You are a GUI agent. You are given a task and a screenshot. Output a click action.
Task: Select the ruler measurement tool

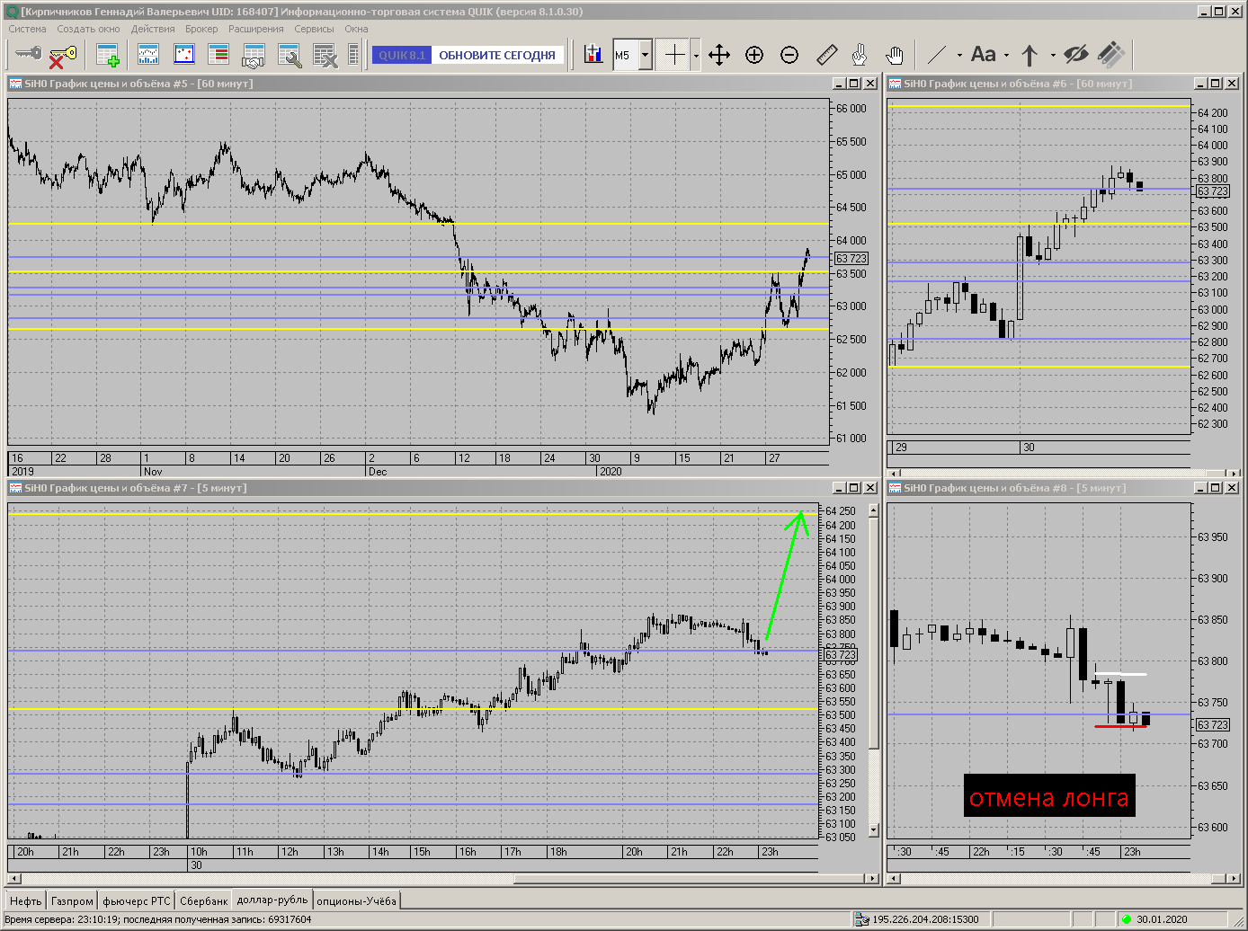(826, 55)
